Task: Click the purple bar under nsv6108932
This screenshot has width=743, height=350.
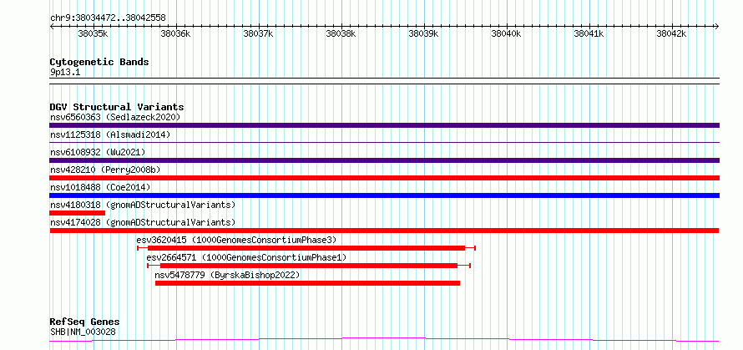Action: pyautogui.click(x=384, y=160)
